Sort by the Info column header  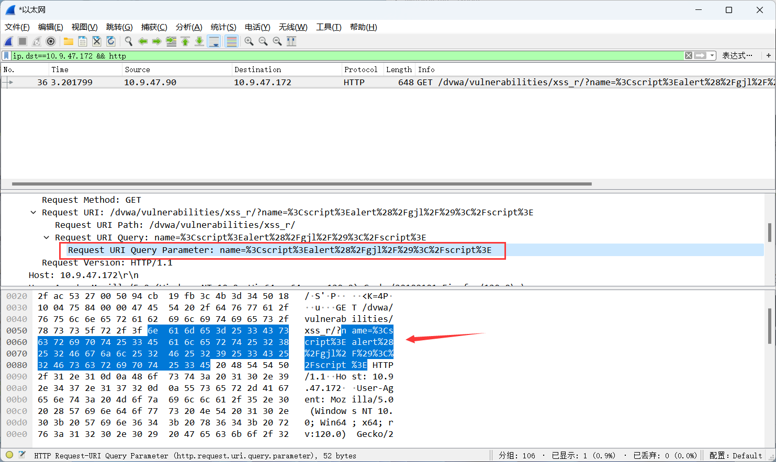pyautogui.click(x=595, y=70)
